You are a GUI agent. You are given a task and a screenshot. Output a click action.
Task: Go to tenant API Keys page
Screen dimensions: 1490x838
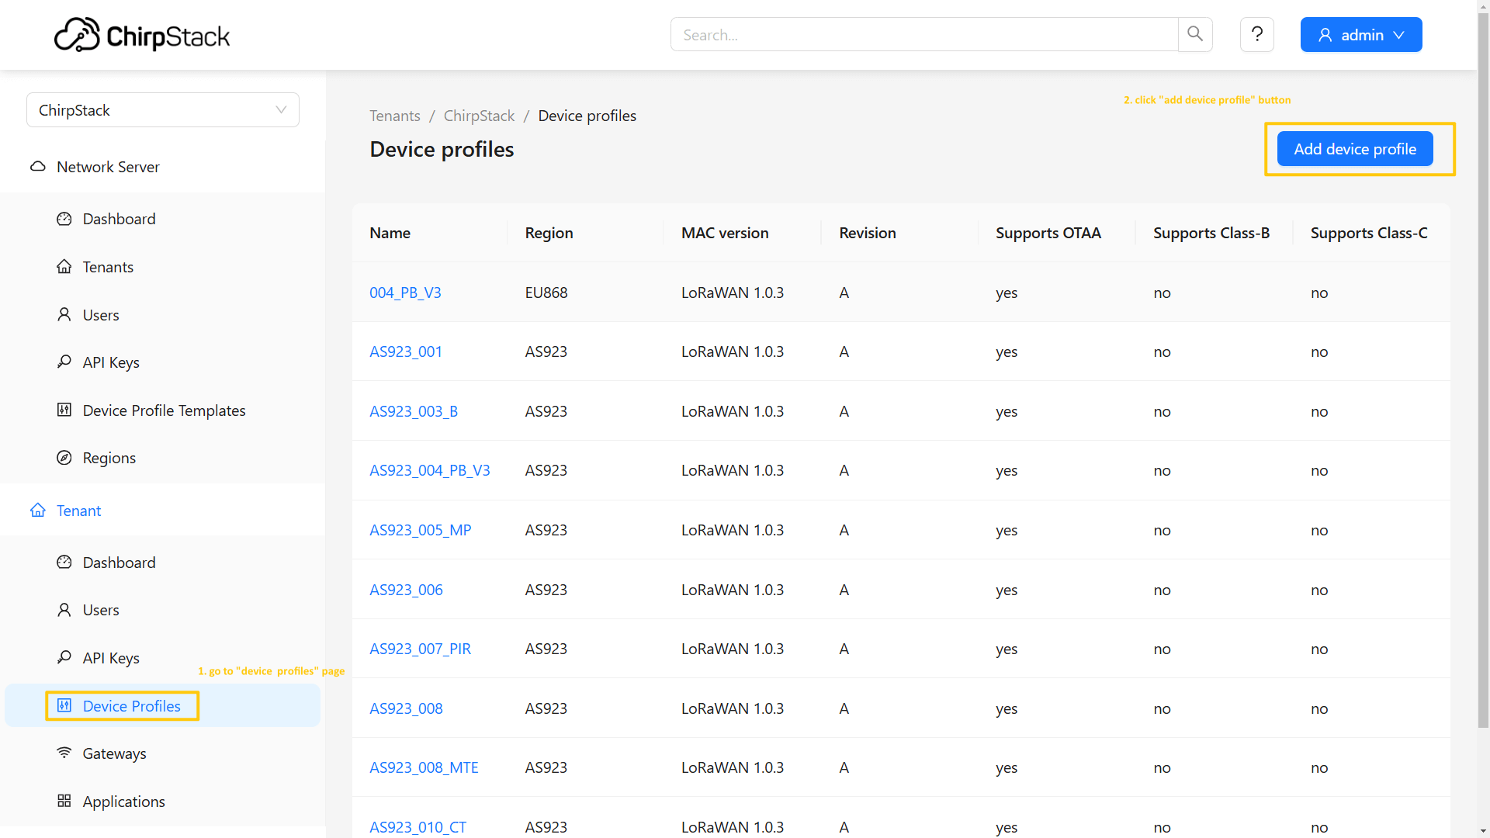click(x=111, y=658)
